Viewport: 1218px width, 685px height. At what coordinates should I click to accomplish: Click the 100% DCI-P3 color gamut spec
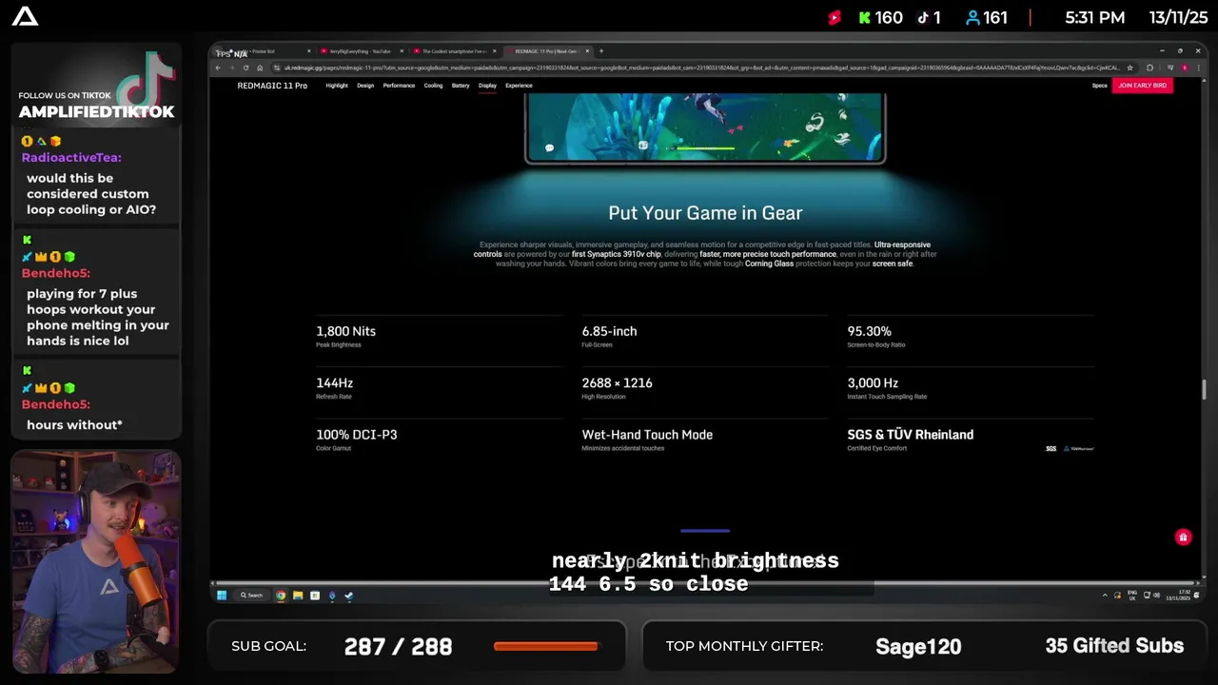(x=356, y=434)
